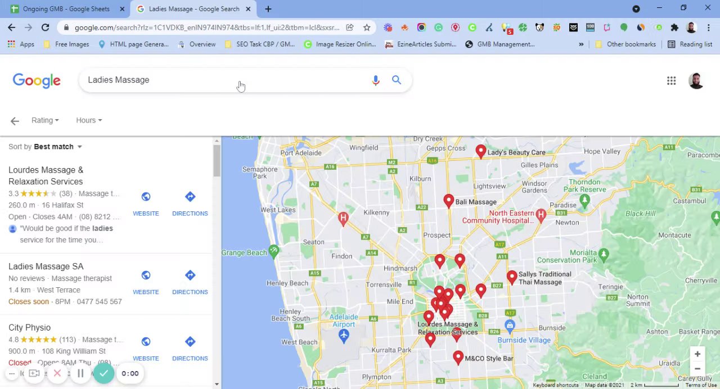Open the Grammarly extension icon
This screenshot has width=720, height=389.
(x=438, y=27)
